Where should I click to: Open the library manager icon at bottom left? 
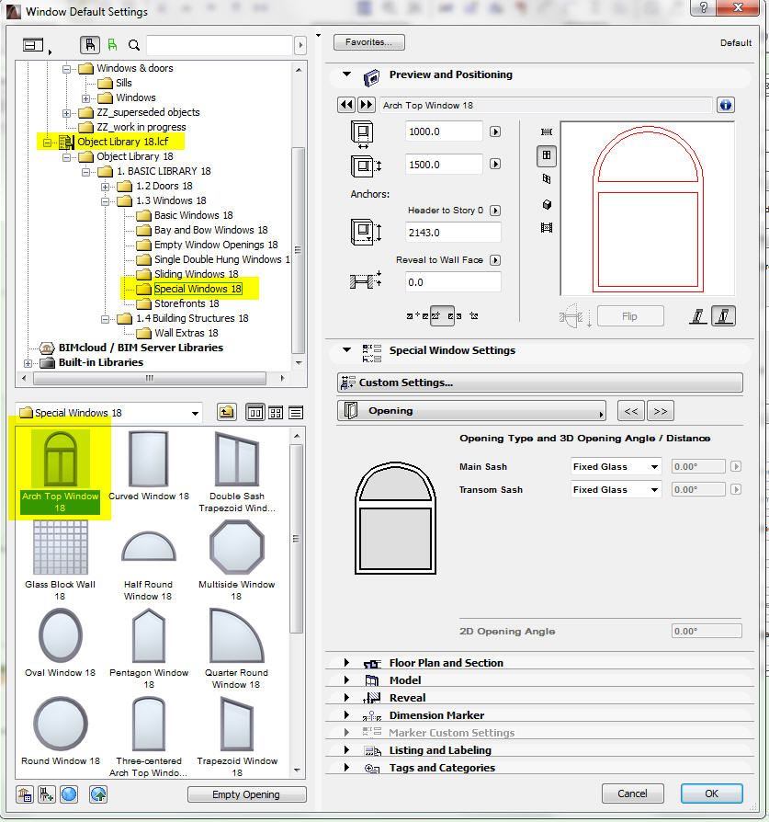click(25, 794)
